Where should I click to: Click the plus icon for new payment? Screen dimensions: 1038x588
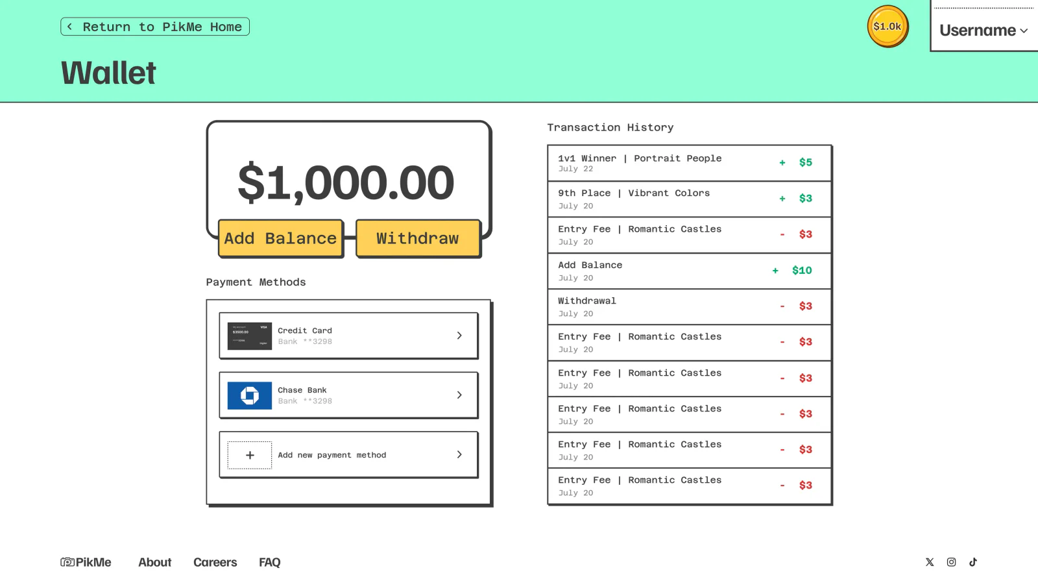pyautogui.click(x=250, y=455)
